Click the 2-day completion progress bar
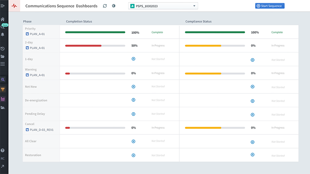This screenshot has height=174, width=310. (95, 46)
